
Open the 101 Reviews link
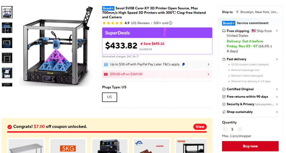[x=140, y=23]
